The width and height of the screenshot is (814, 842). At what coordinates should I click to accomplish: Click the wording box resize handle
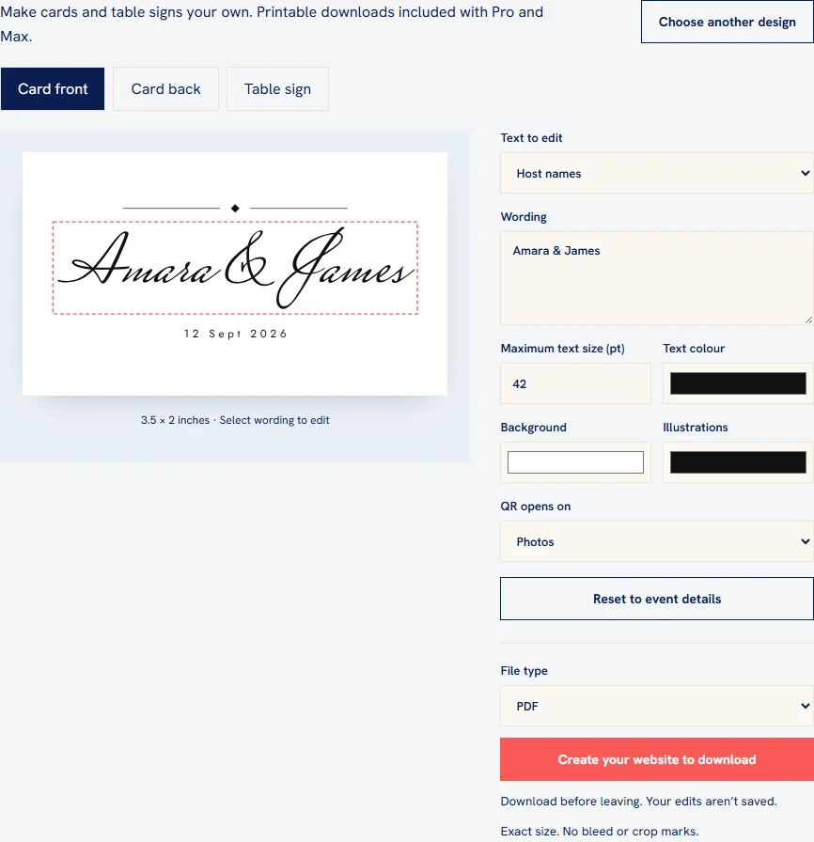tap(808, 320)
